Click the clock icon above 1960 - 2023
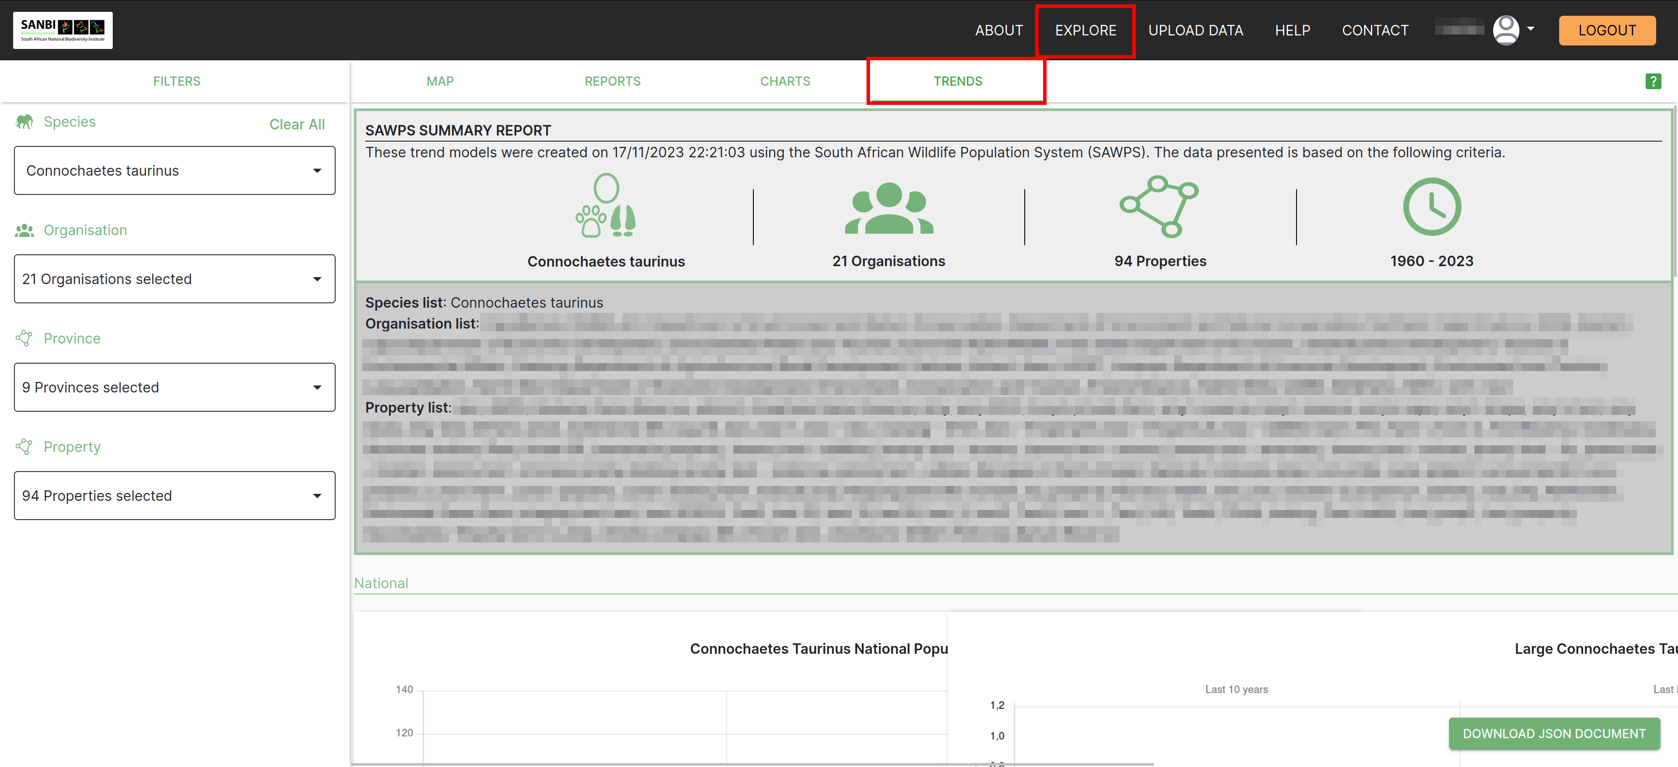 (1432, 207)
